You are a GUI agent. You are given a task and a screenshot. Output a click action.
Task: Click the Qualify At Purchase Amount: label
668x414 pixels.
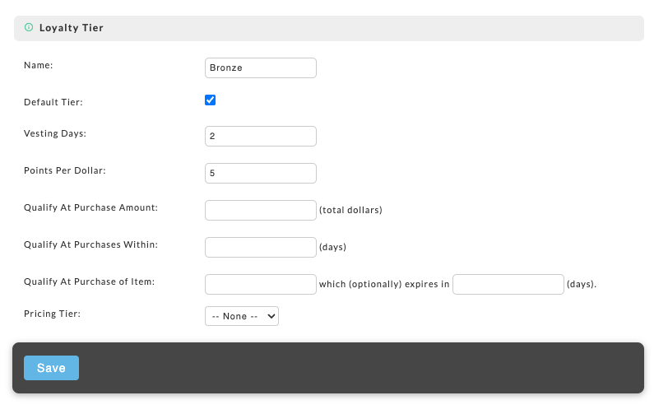tap(90, 207)
